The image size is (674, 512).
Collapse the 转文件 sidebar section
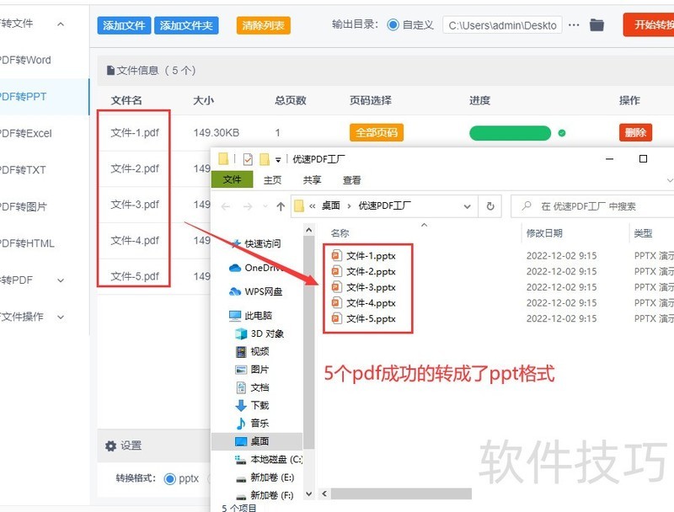click(59, 24)
